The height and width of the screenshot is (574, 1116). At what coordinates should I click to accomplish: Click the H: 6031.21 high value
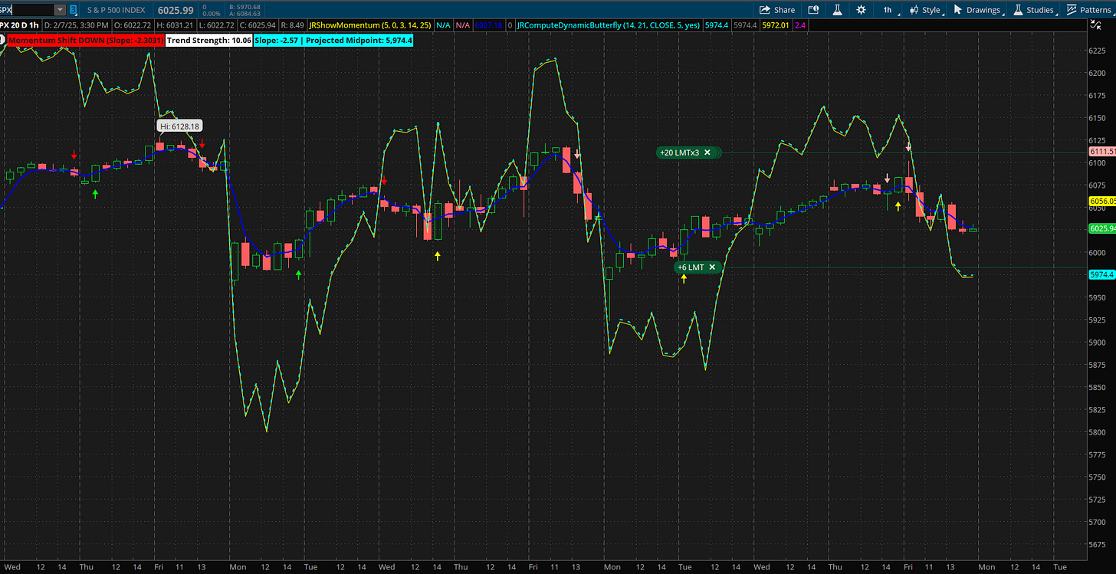[x=174, y=25]
